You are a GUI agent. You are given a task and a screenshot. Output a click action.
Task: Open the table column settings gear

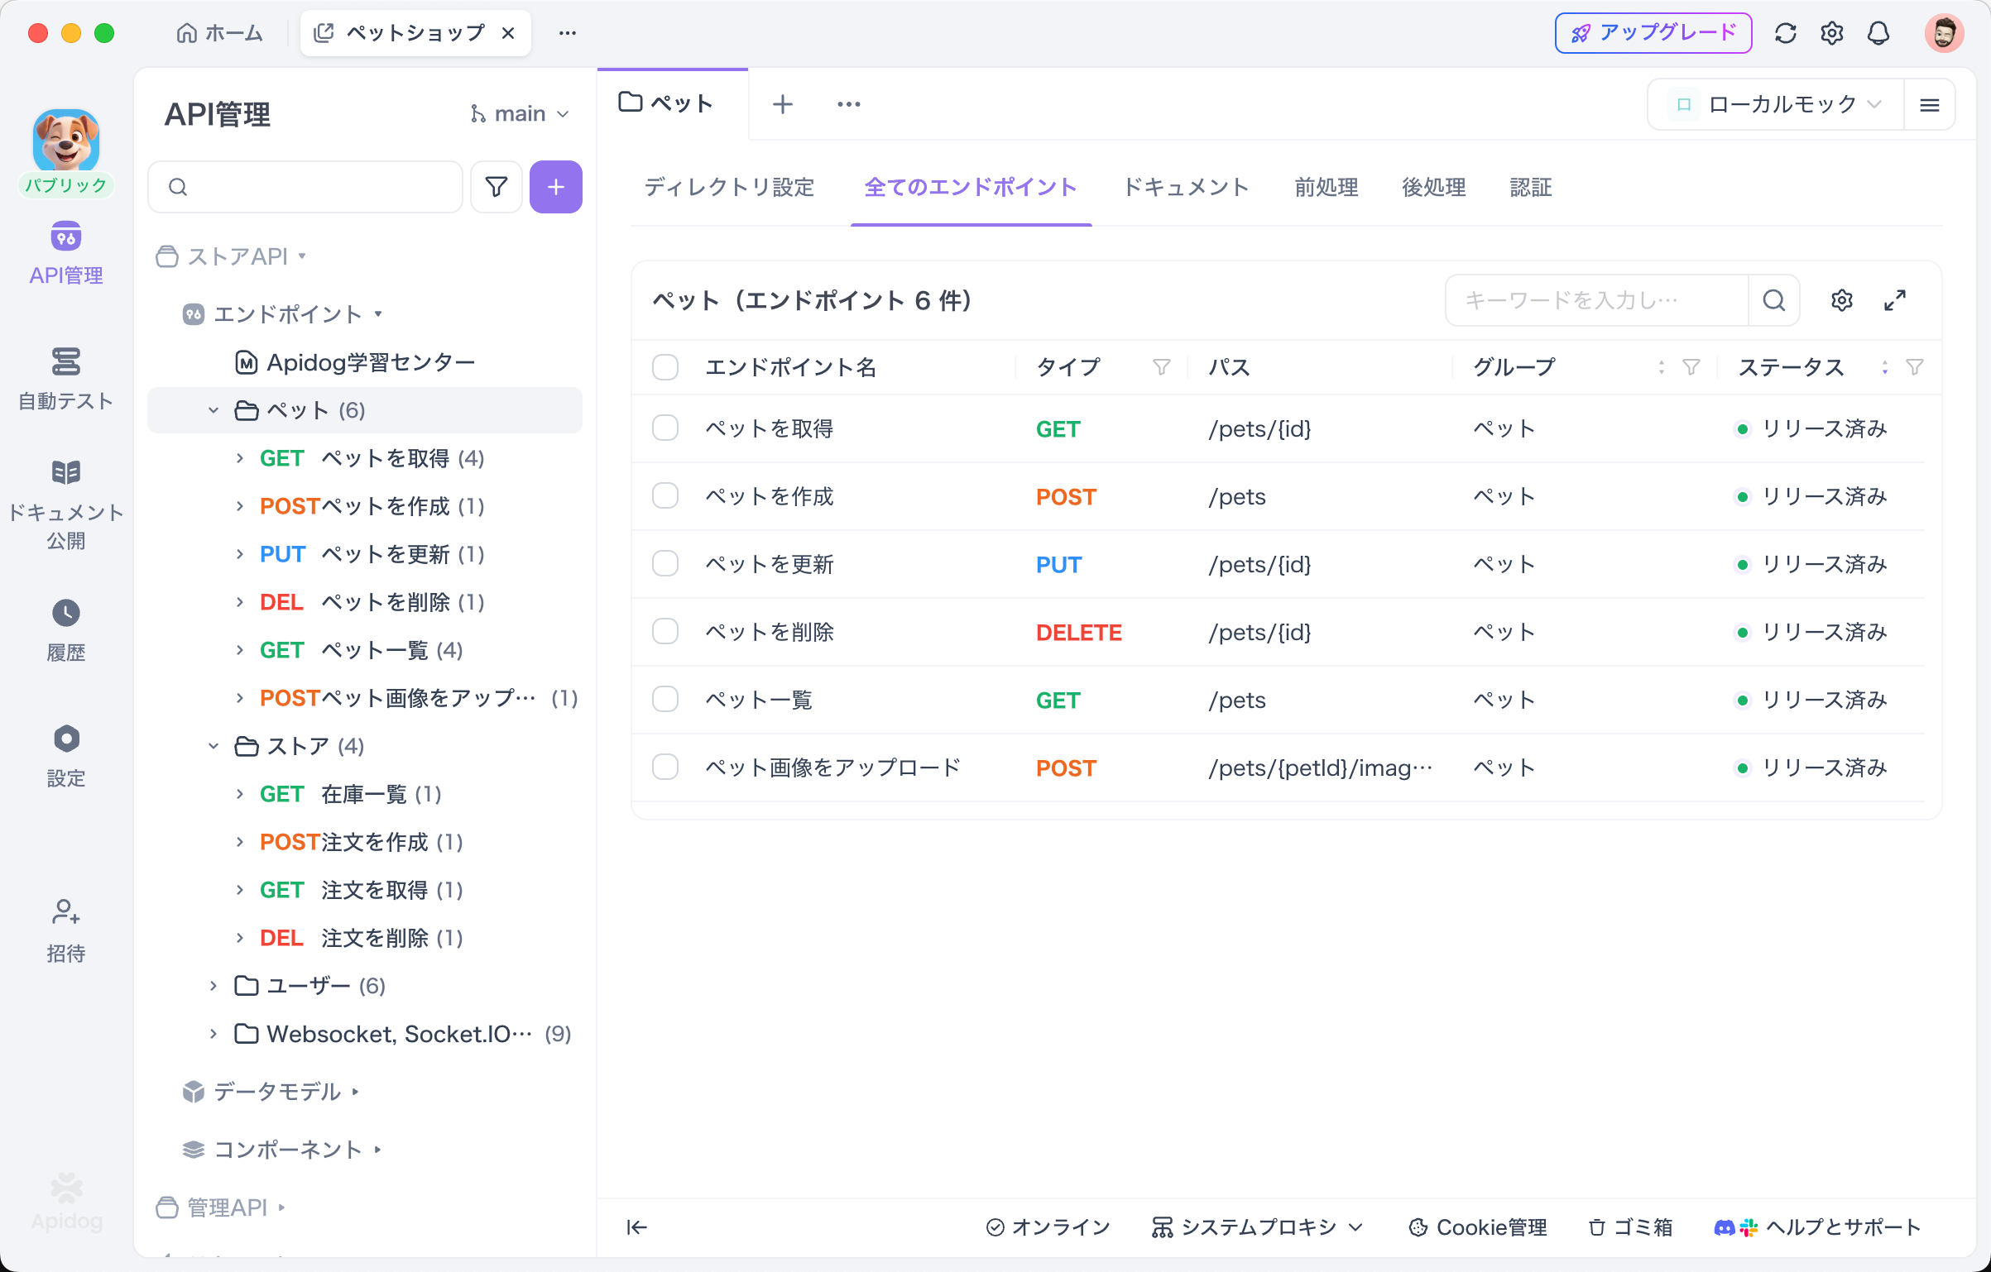pos(1842,300)
